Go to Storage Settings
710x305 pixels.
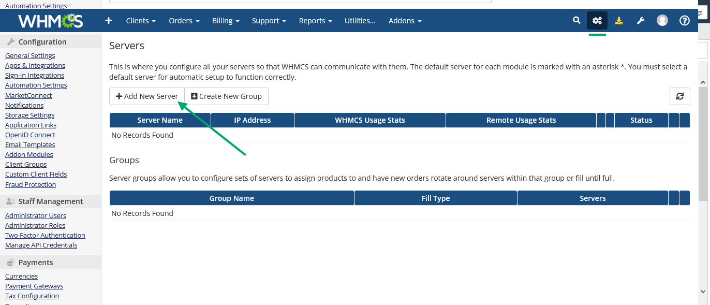[x=29, y=115]
